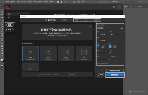Click the save preset icon beside document name
This screenshot has height=95, width=148.
click(122, 28)
